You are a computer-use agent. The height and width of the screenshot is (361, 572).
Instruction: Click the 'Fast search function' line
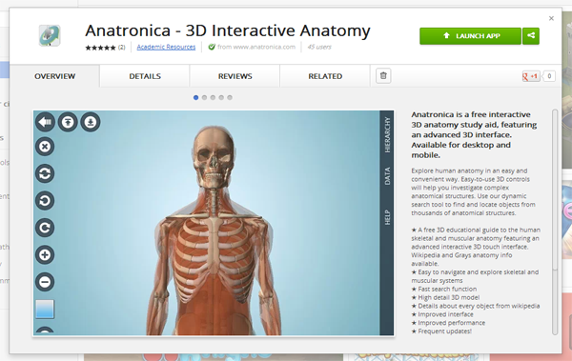pyautogui.click(x=444, y=289)
